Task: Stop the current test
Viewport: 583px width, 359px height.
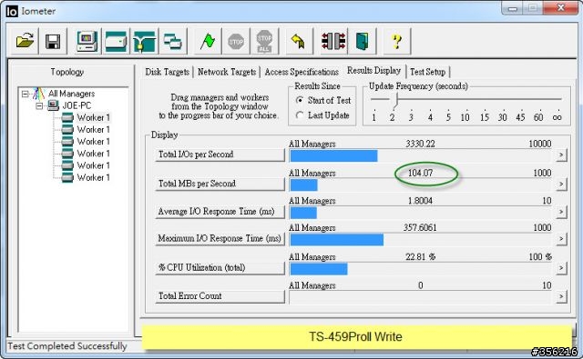Action: pos(236,41)
